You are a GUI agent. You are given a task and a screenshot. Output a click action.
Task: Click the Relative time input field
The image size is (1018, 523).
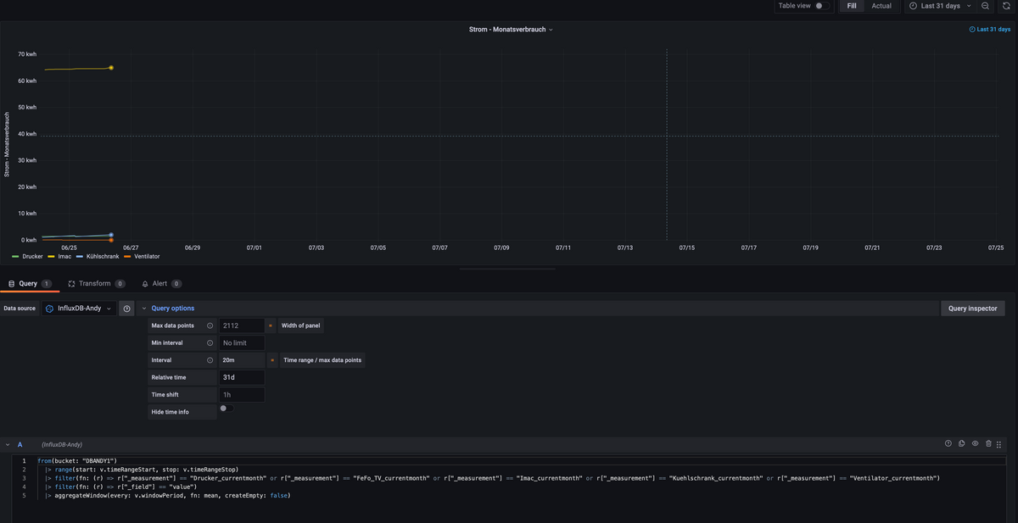coord(242,377)
